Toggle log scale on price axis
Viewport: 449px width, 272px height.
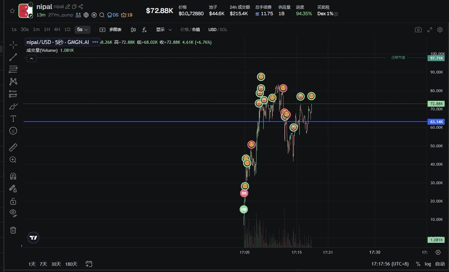pyautogui.click(x=428, y=264)
